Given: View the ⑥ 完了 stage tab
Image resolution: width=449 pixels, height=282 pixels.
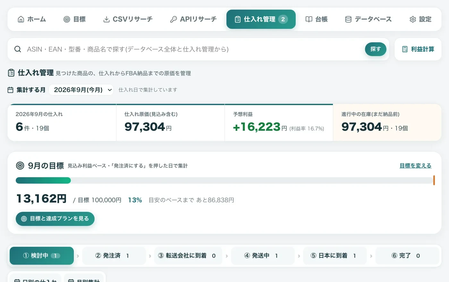Looking at the screenshot, I should coord(407,256).
